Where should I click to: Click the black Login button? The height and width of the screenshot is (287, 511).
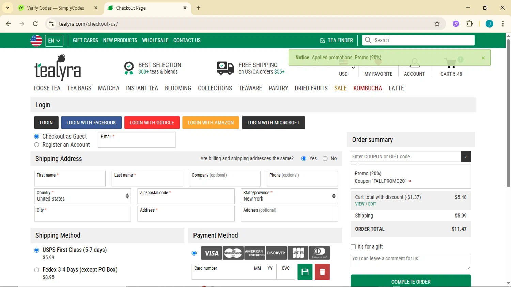[46, 123]
